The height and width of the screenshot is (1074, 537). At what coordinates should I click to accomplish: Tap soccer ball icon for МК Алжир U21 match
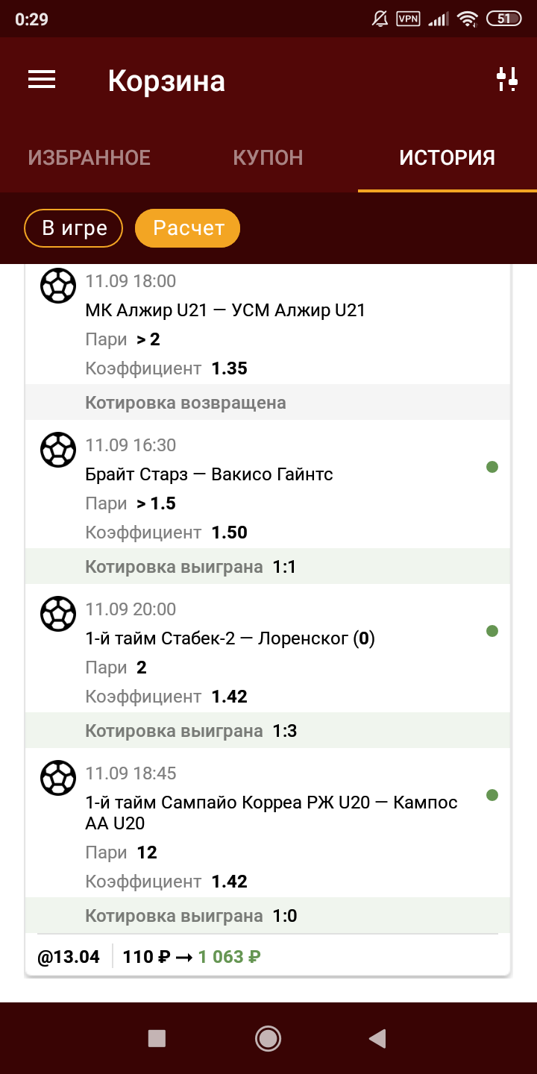click(57, 286)
